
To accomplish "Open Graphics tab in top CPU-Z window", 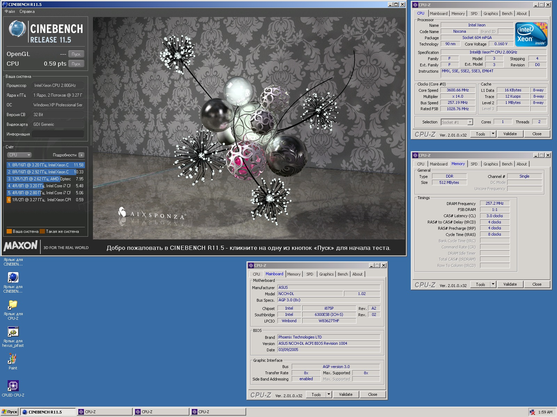I will click(491, 14).
